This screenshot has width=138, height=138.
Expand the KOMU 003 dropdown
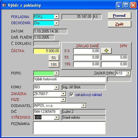coord(56,87)
